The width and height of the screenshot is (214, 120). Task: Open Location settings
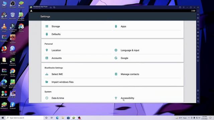78,50
